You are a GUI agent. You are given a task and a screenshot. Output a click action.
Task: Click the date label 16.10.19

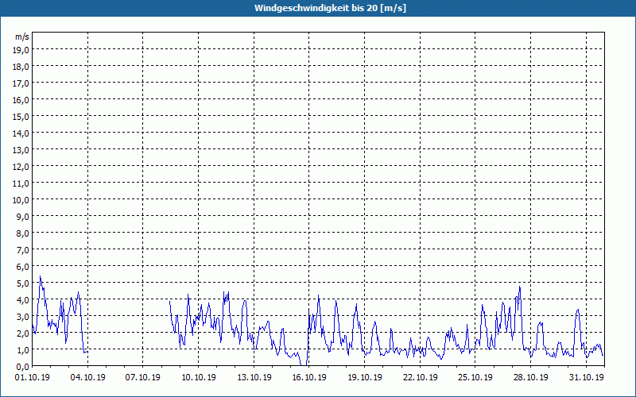[x=309, y=378]
